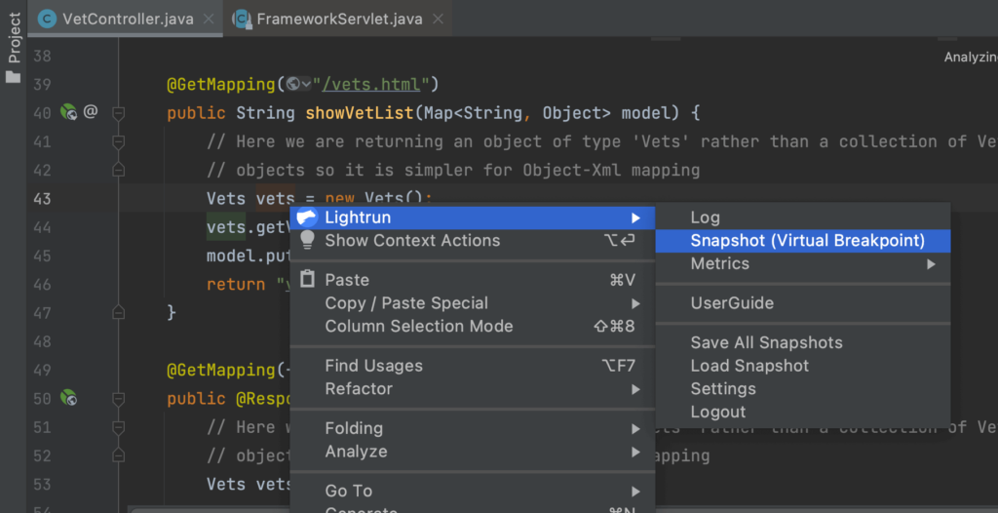Click the Paste clipboard icon
998x513 pixels.
click(307, 280)
